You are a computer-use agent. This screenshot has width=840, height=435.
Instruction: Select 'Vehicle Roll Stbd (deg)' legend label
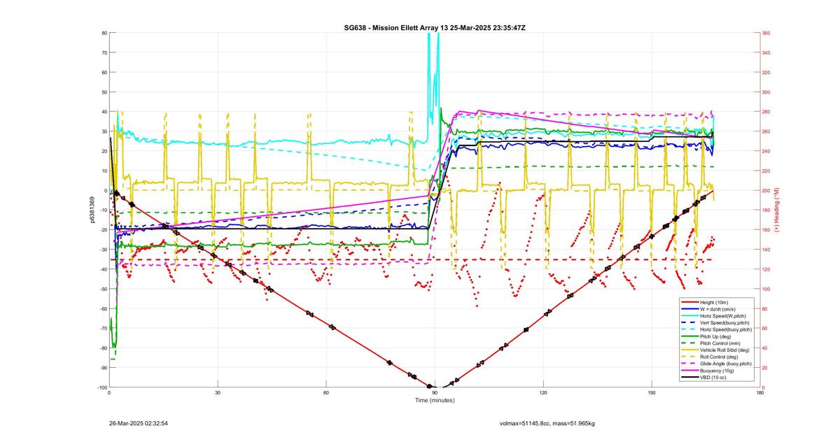[724, 350]
